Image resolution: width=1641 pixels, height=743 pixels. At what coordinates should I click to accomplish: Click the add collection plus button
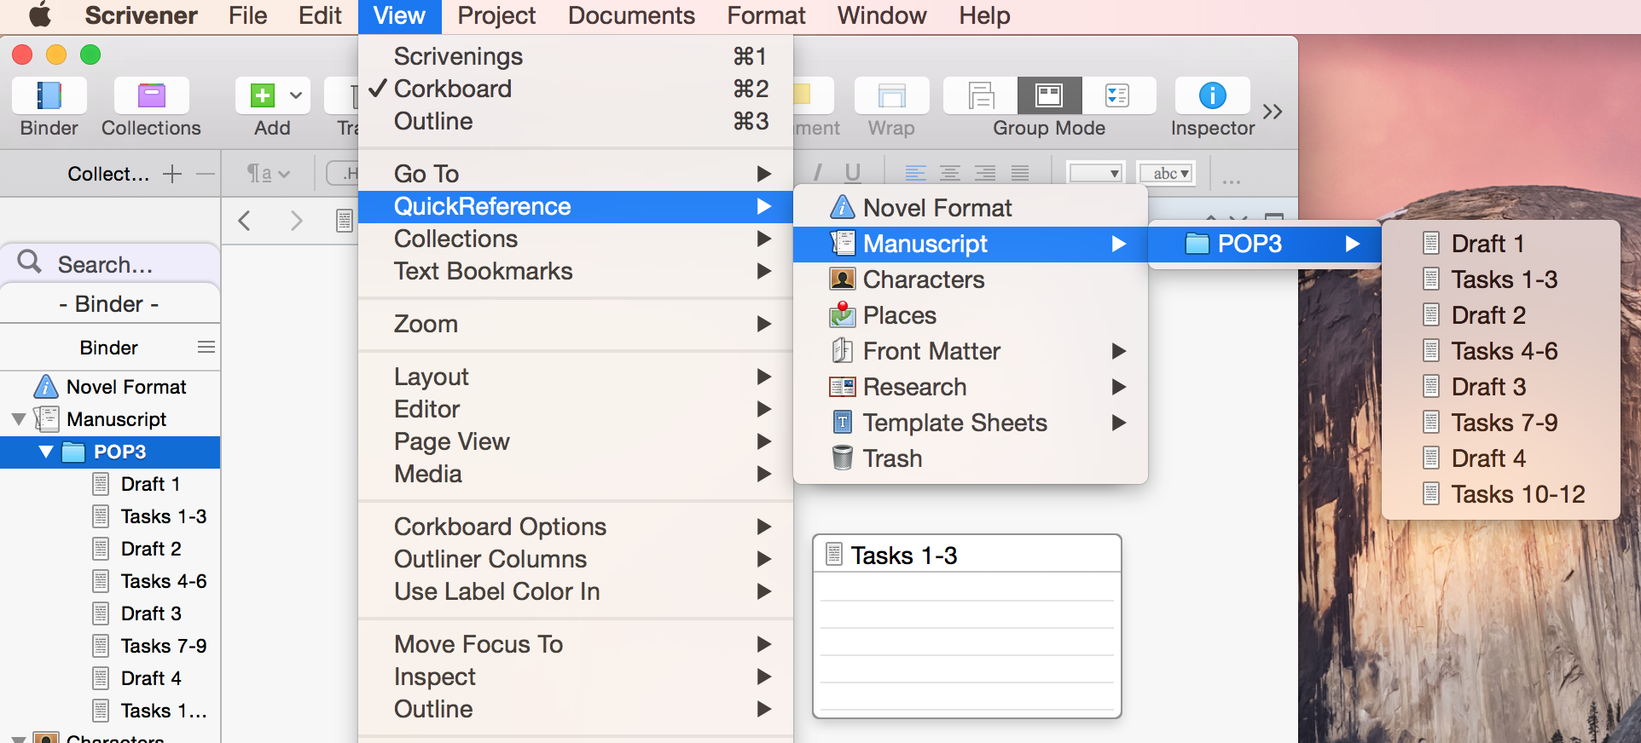(x=172, y=174)
